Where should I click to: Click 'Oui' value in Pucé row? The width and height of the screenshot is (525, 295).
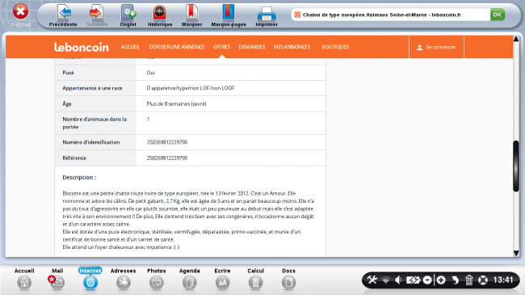[151, 73]
